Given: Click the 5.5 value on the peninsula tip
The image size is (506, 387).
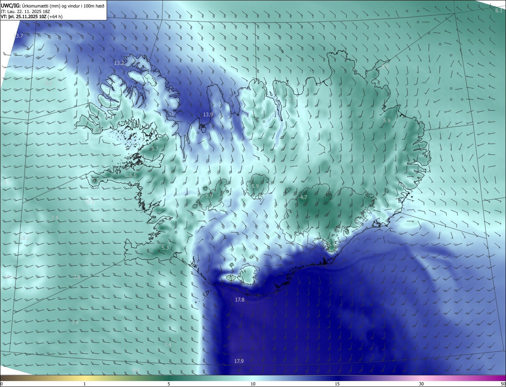Looking at the screenshot, I should [96, 180].
